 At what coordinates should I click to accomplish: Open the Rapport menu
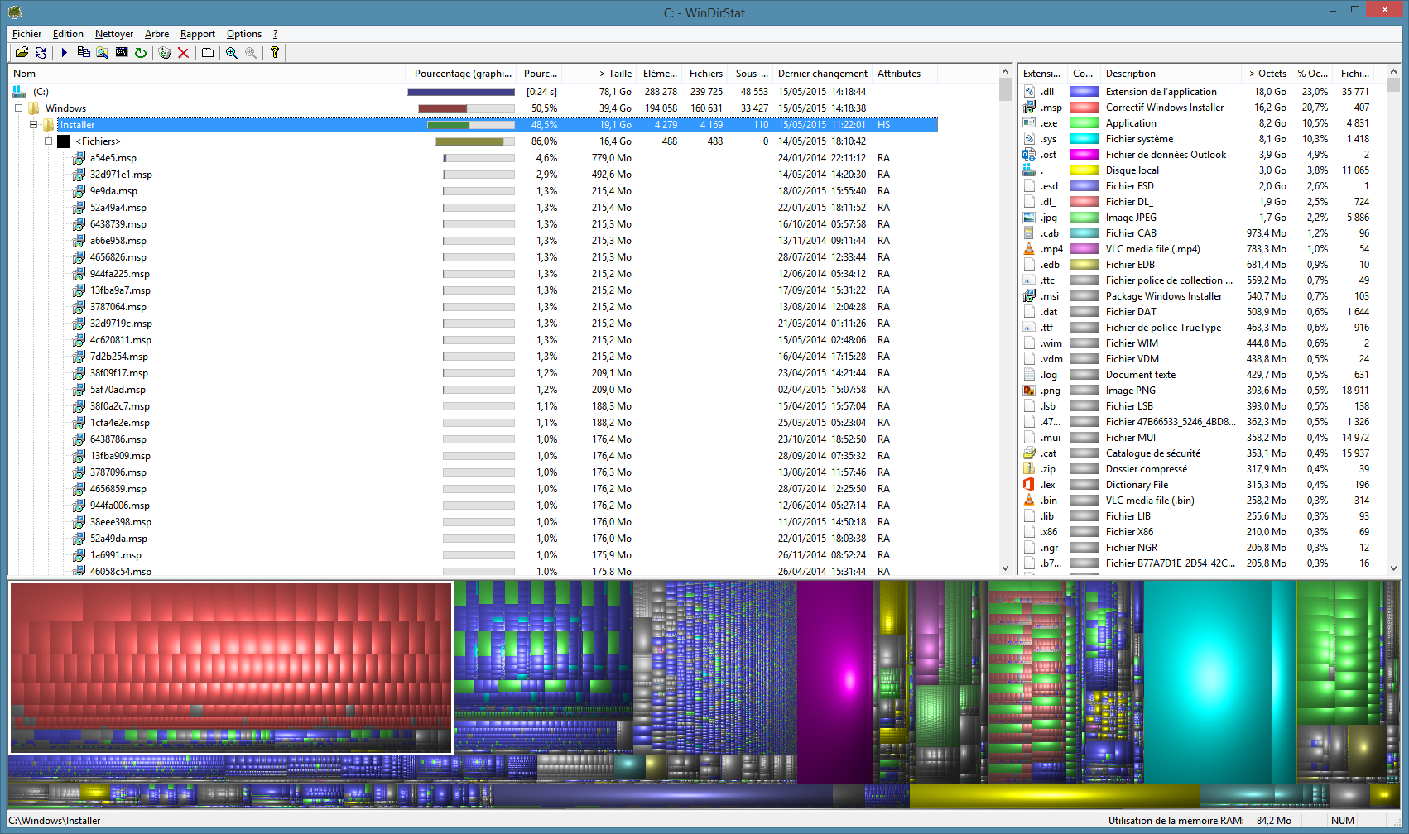click(x=197, y=34)
